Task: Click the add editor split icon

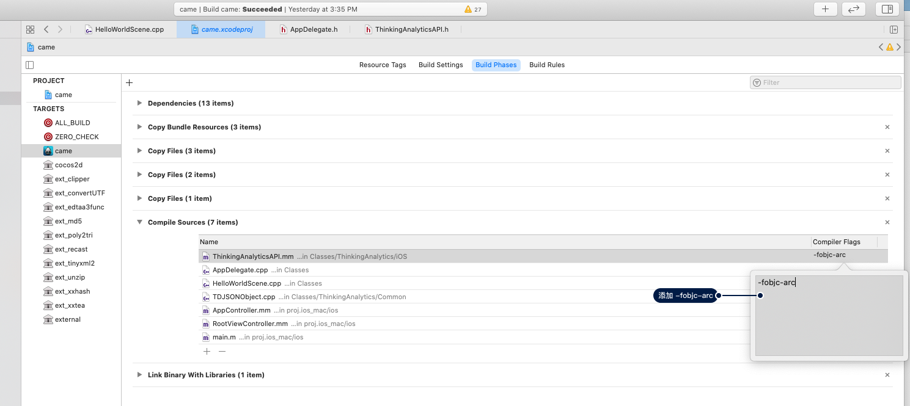Action: coord(893,29)
